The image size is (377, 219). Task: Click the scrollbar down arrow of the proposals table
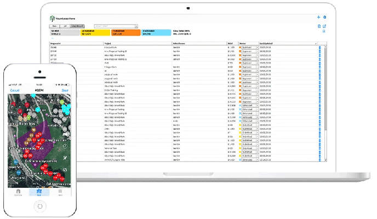[x=325, y=160]
